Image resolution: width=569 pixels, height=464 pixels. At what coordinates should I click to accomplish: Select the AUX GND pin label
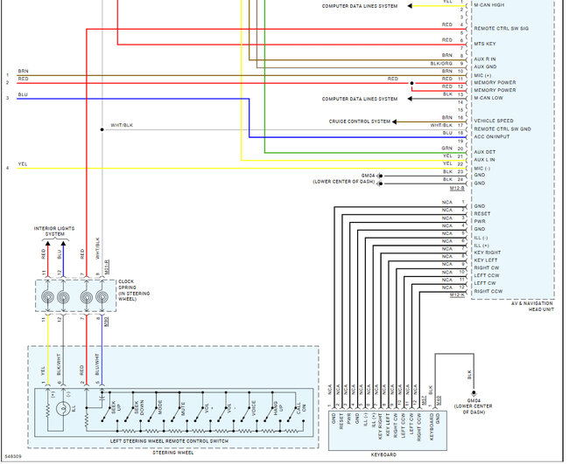coord(485,66)
